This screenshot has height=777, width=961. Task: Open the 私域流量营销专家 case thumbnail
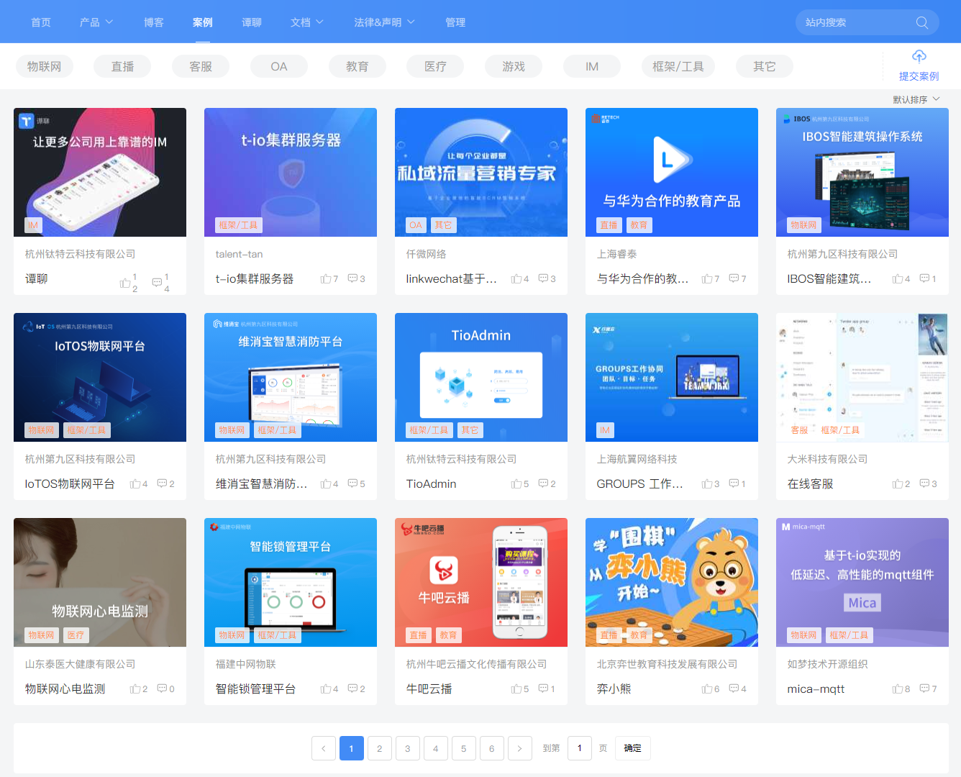[481, 172]
